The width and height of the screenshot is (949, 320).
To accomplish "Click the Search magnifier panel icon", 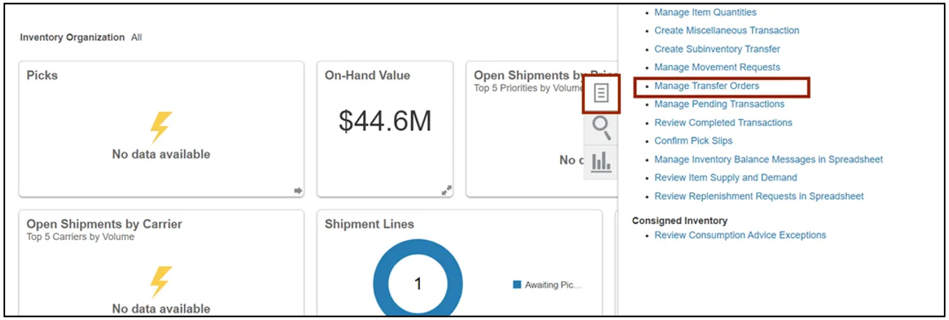I will pyautogui.click(x=601, y=128).
